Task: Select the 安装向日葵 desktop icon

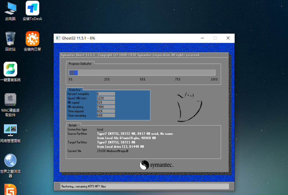Action: [x=32, y=42]
